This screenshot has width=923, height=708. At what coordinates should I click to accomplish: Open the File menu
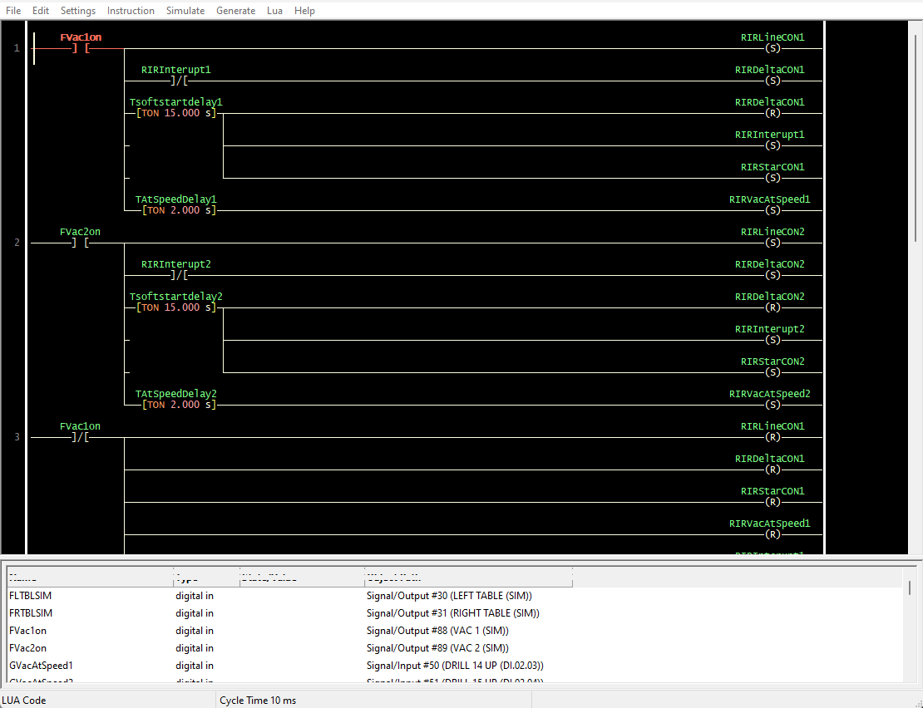(13, 11)
